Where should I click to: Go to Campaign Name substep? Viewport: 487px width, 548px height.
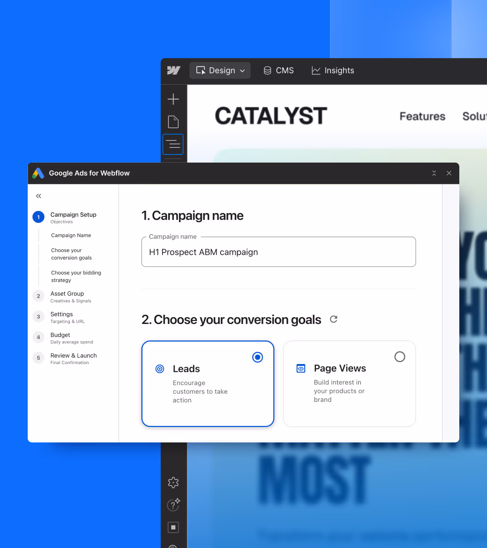coord(71,235)
